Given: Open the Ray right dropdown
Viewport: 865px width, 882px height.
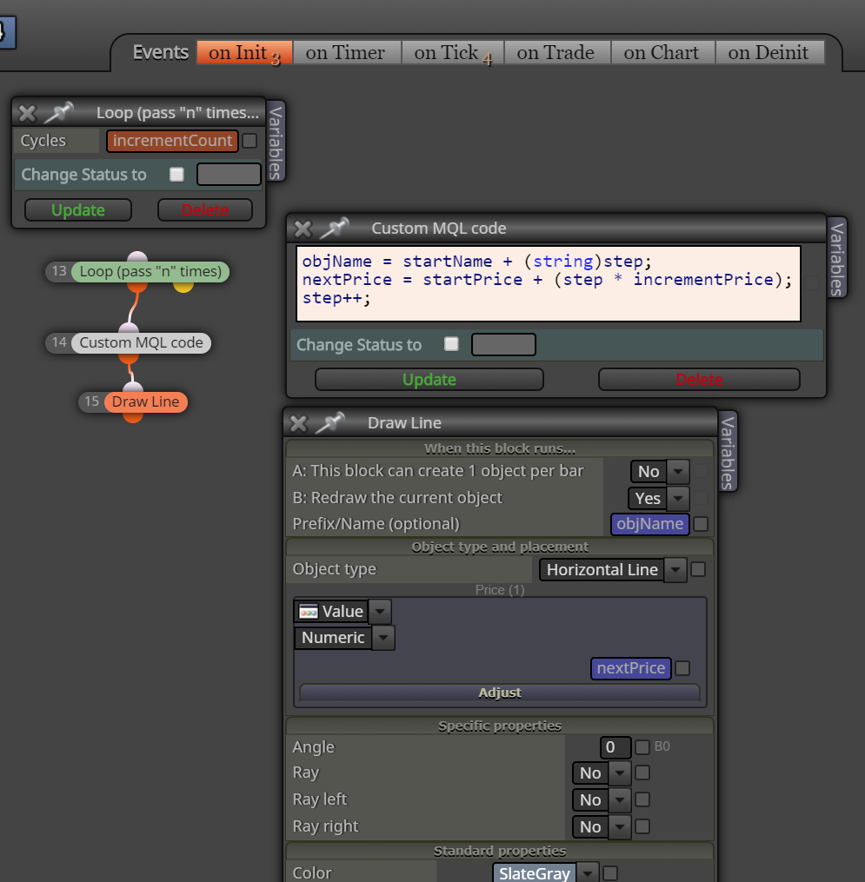Looking at the screenshot, I should [x=602, y=827].
